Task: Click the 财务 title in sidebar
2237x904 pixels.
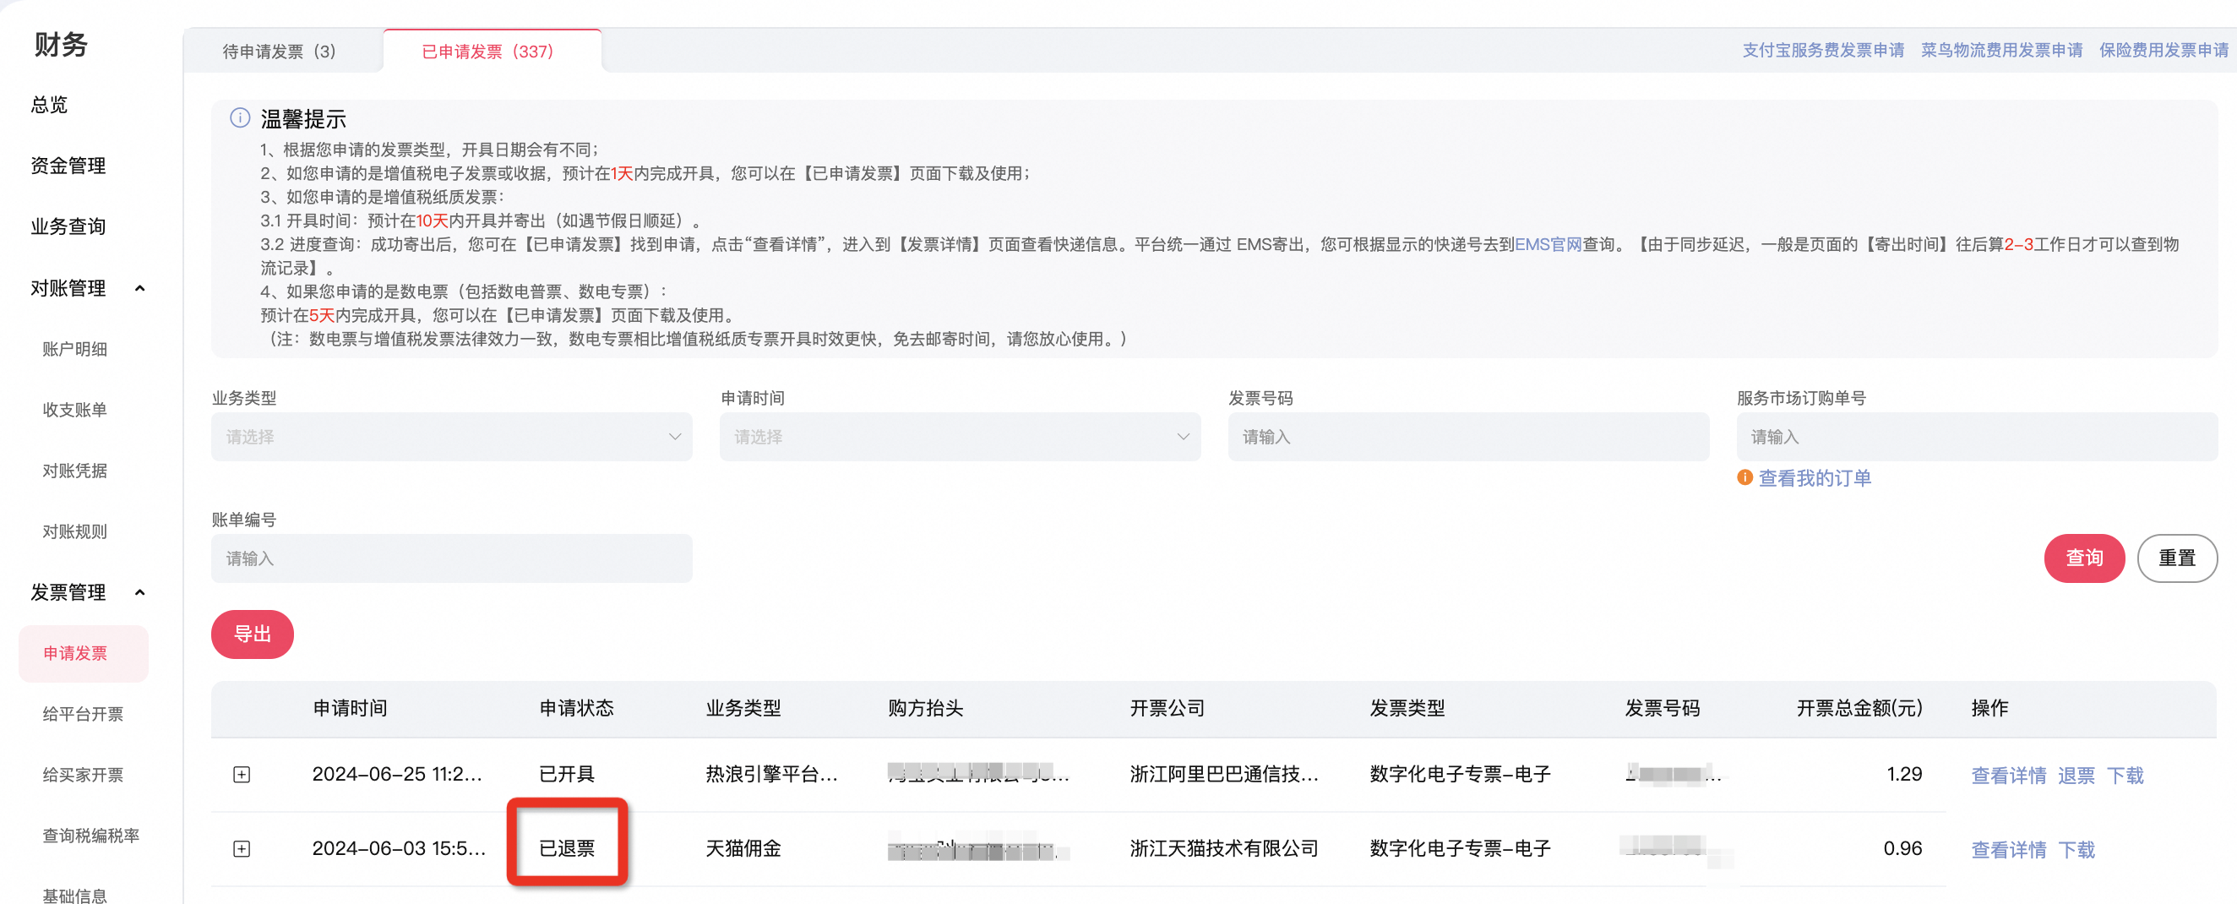Action: click(x=61, y=44)
